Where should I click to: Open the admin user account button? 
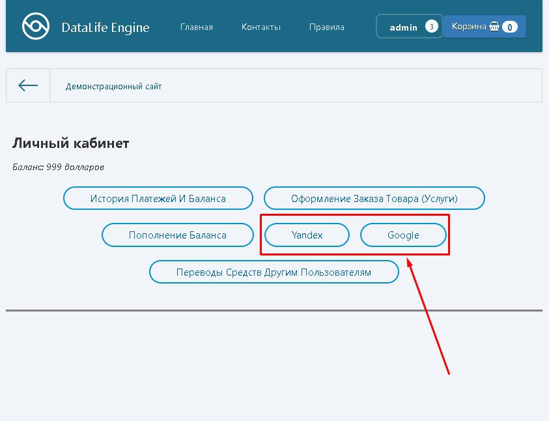point(409,26)
